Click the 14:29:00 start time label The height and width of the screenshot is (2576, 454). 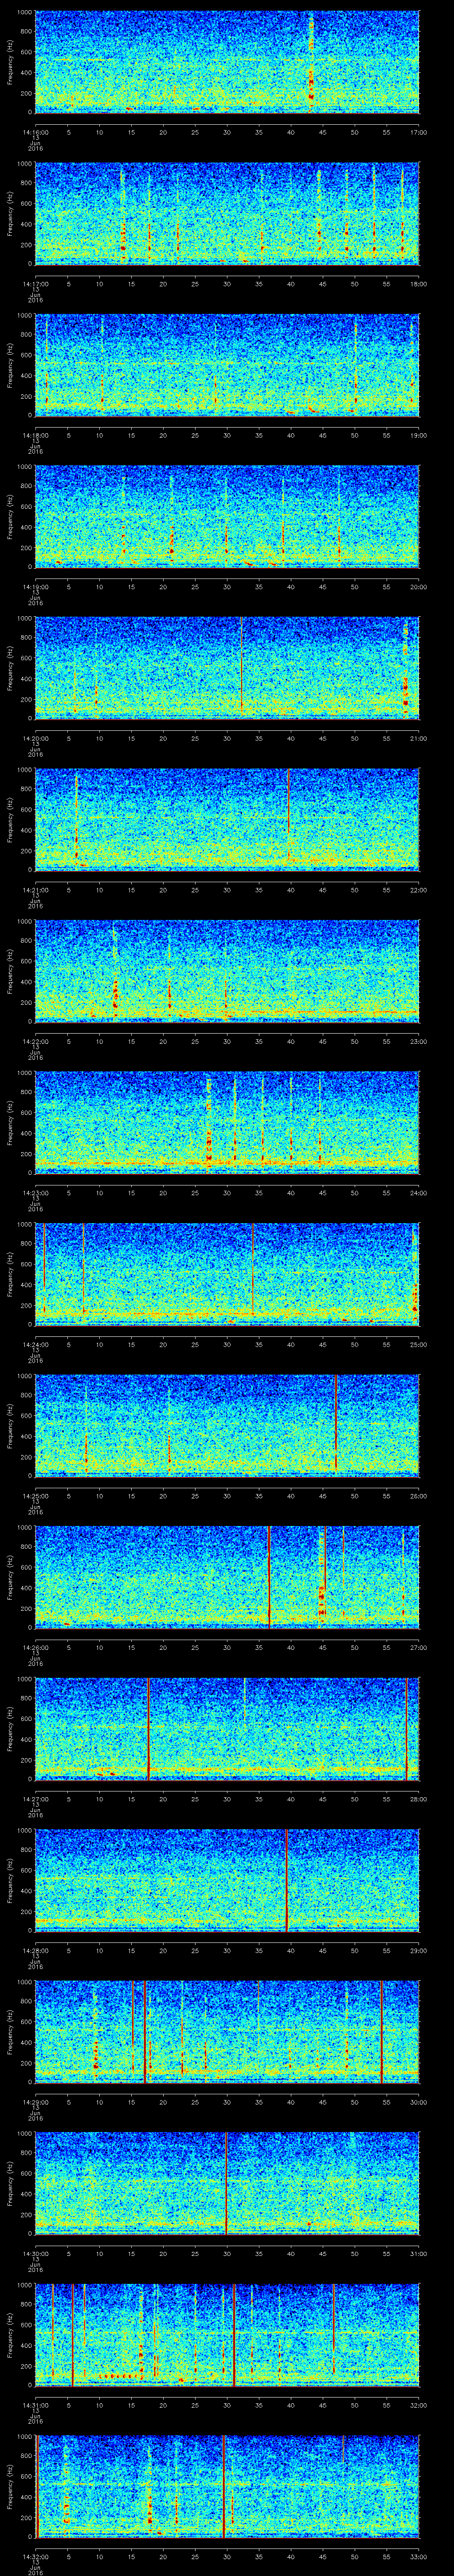pyautogui.click(x=35, y=2102)
